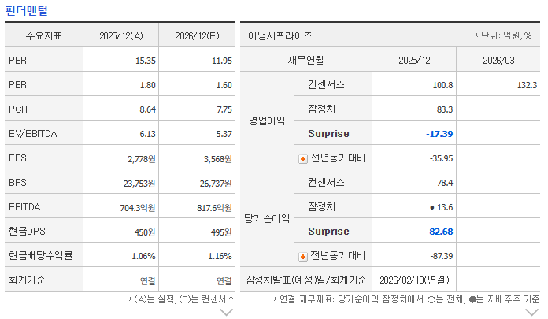Click the PER row label
The height and width of the screenshot is (319, 548).
(18, 60)
